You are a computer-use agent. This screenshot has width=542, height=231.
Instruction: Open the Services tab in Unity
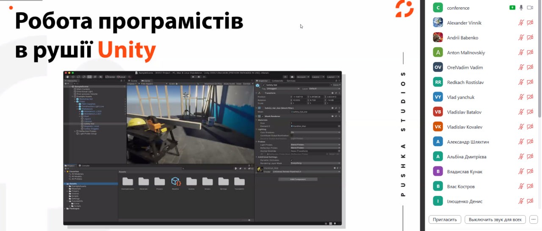coord(291,81)
